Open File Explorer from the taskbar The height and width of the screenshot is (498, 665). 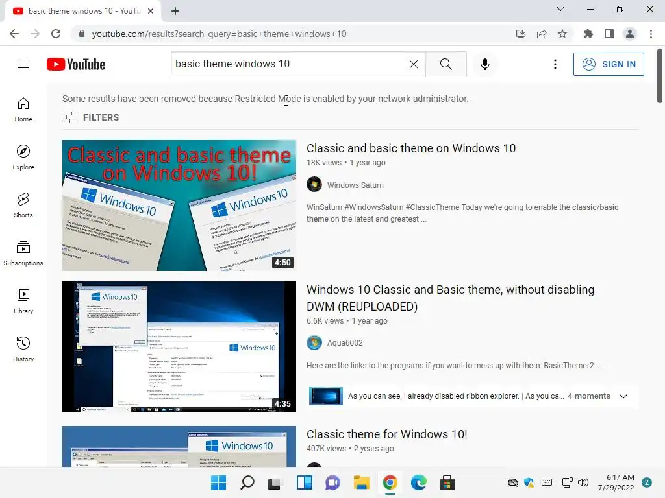pos(361,482)
